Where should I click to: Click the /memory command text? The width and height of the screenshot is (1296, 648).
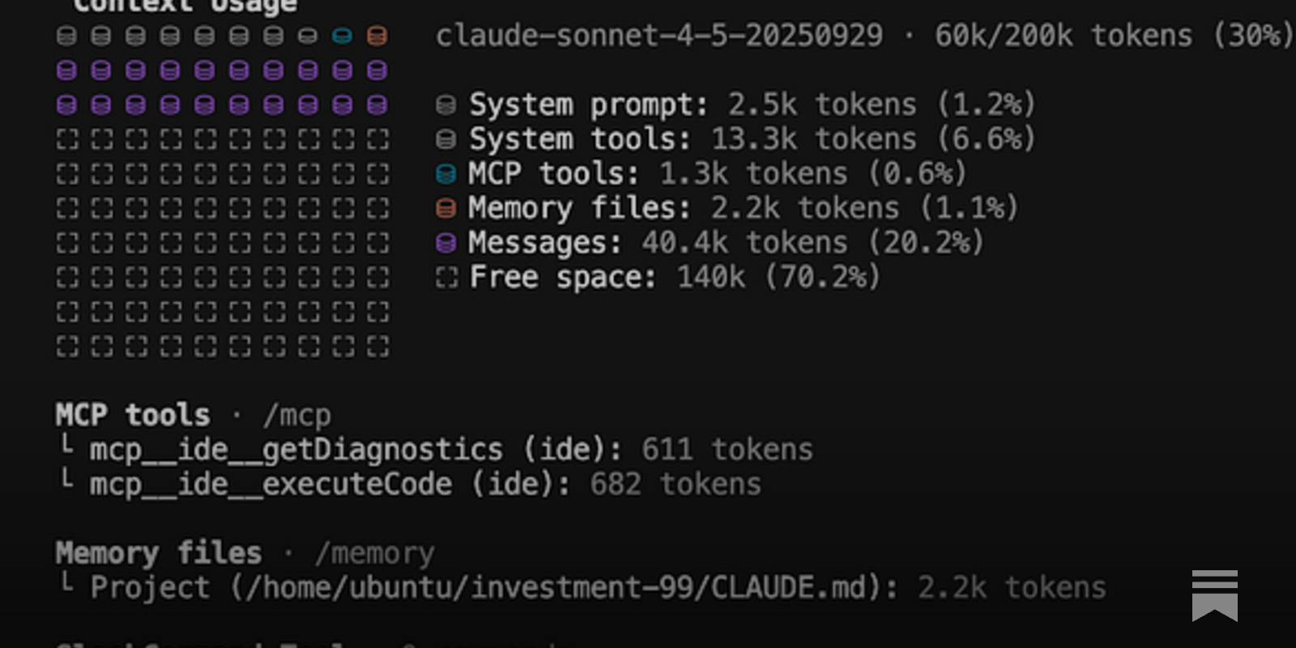(374, 555)
